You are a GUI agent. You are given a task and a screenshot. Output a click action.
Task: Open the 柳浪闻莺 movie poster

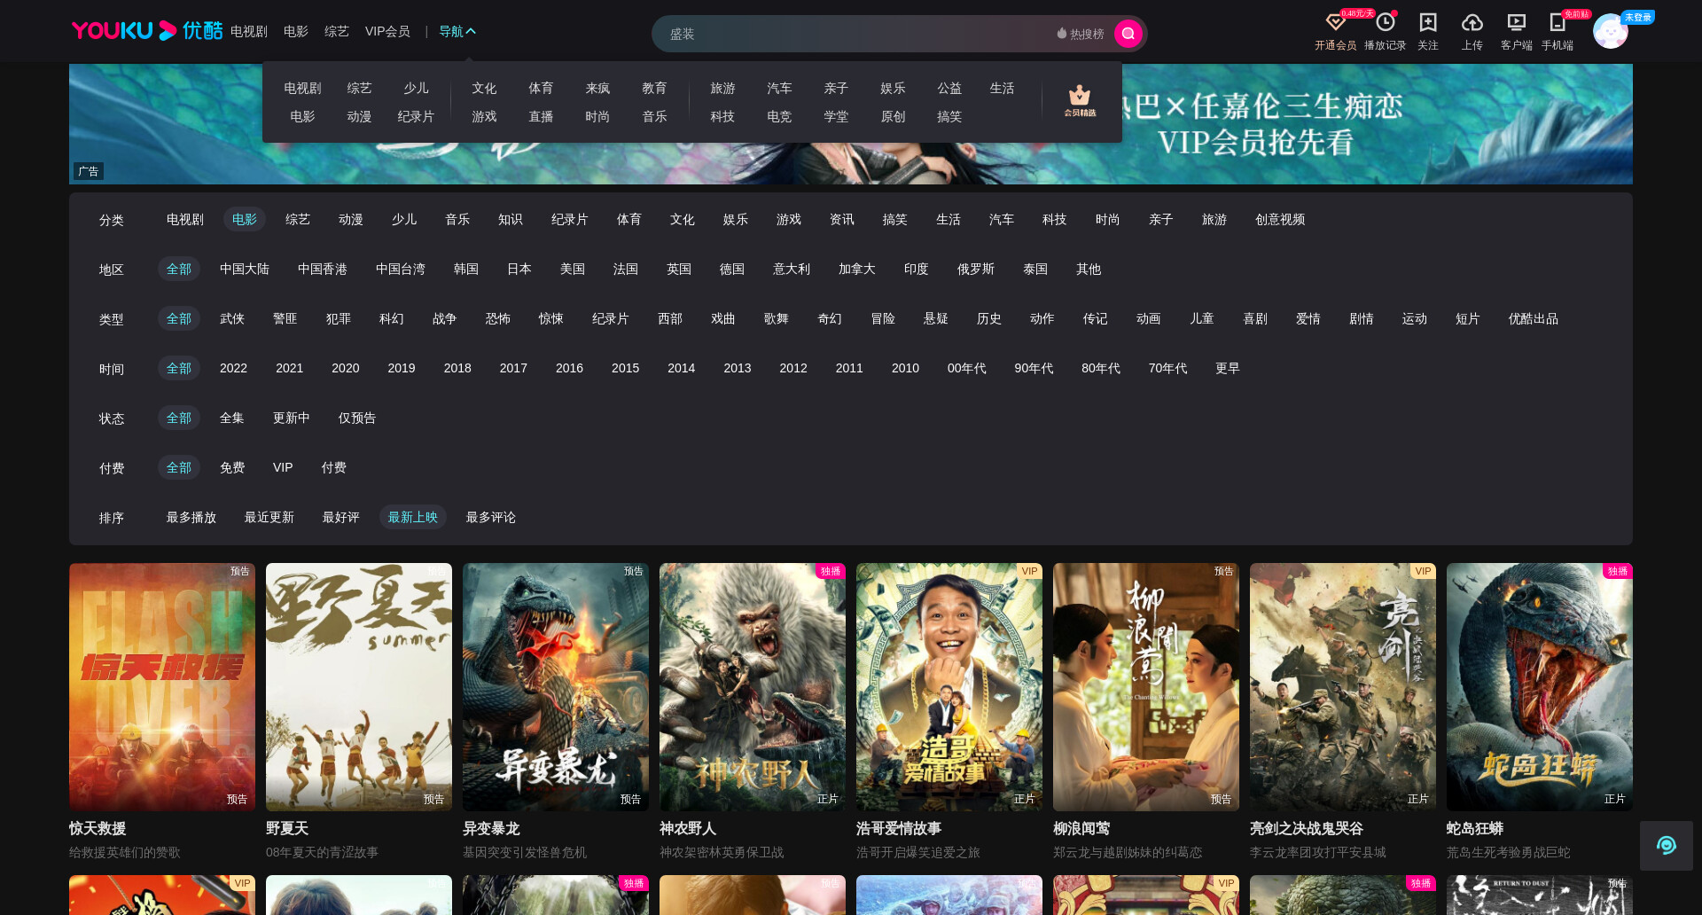click(x=1146, y=687)
